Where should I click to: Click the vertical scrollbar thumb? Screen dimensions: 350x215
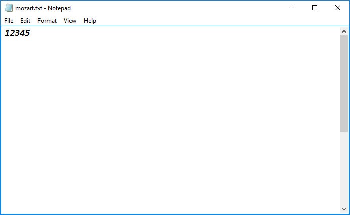tap(344, 84)
